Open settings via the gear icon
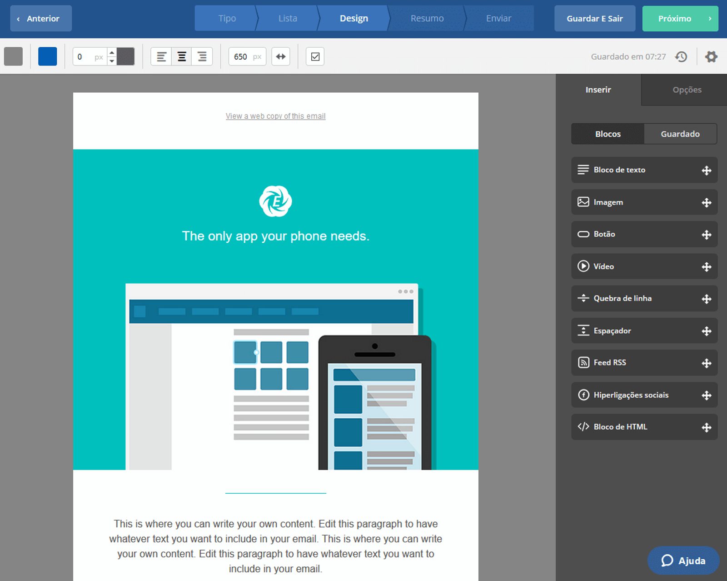Image resolution: width=727 pixels, height=581 pixels. [711, 57]
